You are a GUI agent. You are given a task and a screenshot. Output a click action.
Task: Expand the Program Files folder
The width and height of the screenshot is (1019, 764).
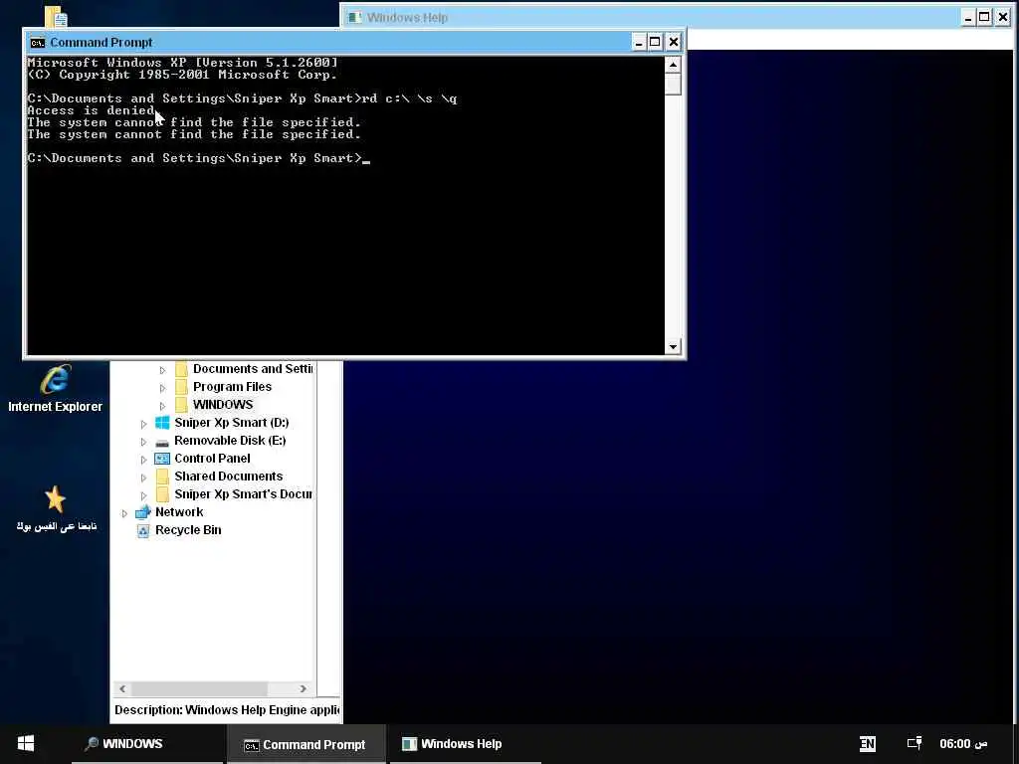[x=162, y=388]
